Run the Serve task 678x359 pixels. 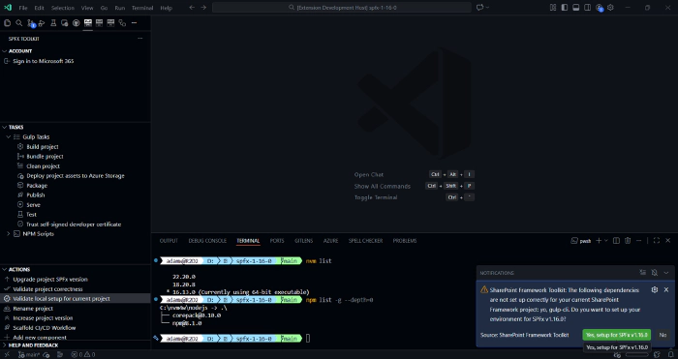[x=33, y=205]
